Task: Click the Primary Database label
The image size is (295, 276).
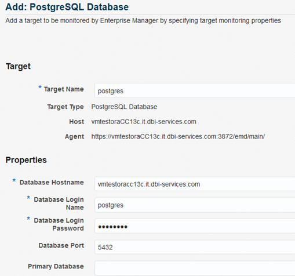Action: coord(56,266)
